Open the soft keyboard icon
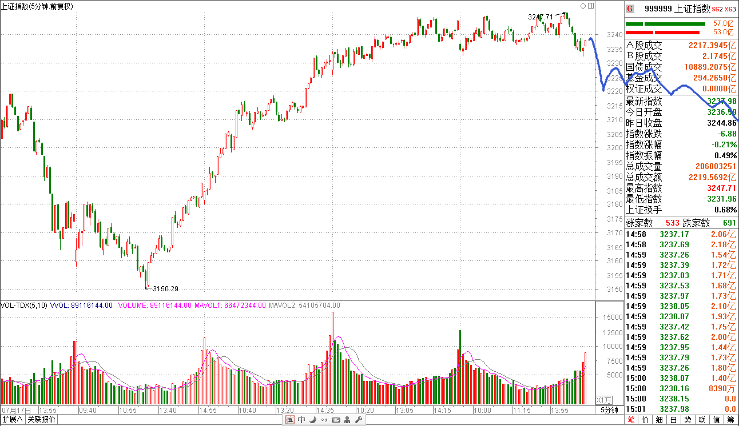 [x=336, y=420]
